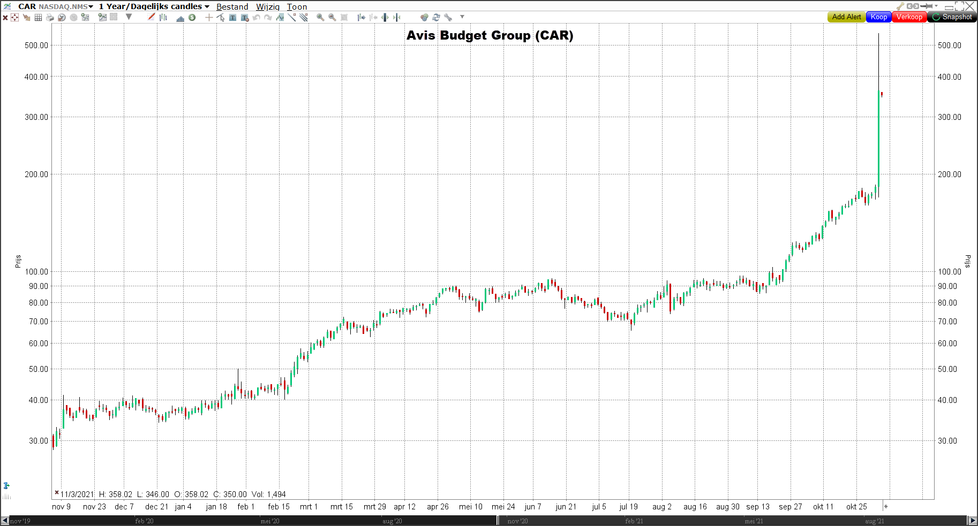
Task: Click the bars shift-right arrow icon
Action: (362, 17)
